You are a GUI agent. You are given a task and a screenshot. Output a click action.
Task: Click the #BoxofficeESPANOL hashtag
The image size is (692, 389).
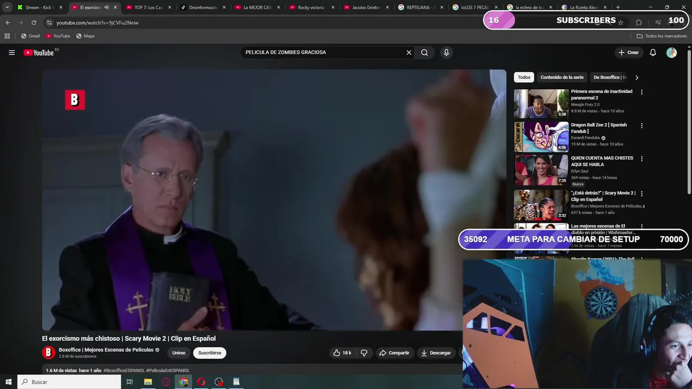coord(124,371)
